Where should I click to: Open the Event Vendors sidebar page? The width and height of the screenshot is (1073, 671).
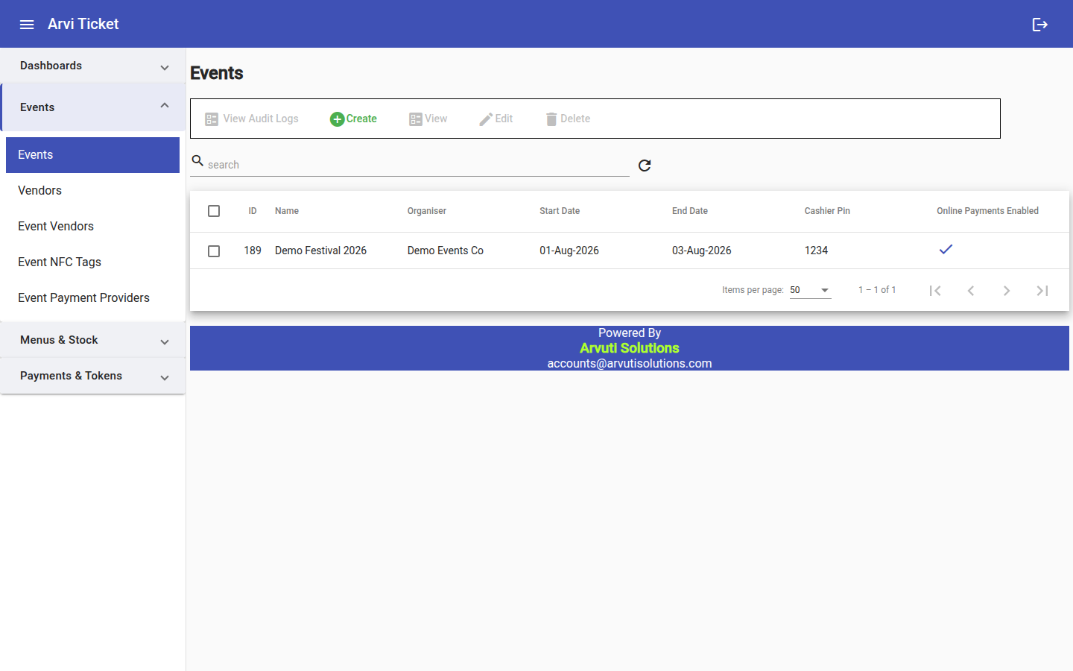click(92, 227)
